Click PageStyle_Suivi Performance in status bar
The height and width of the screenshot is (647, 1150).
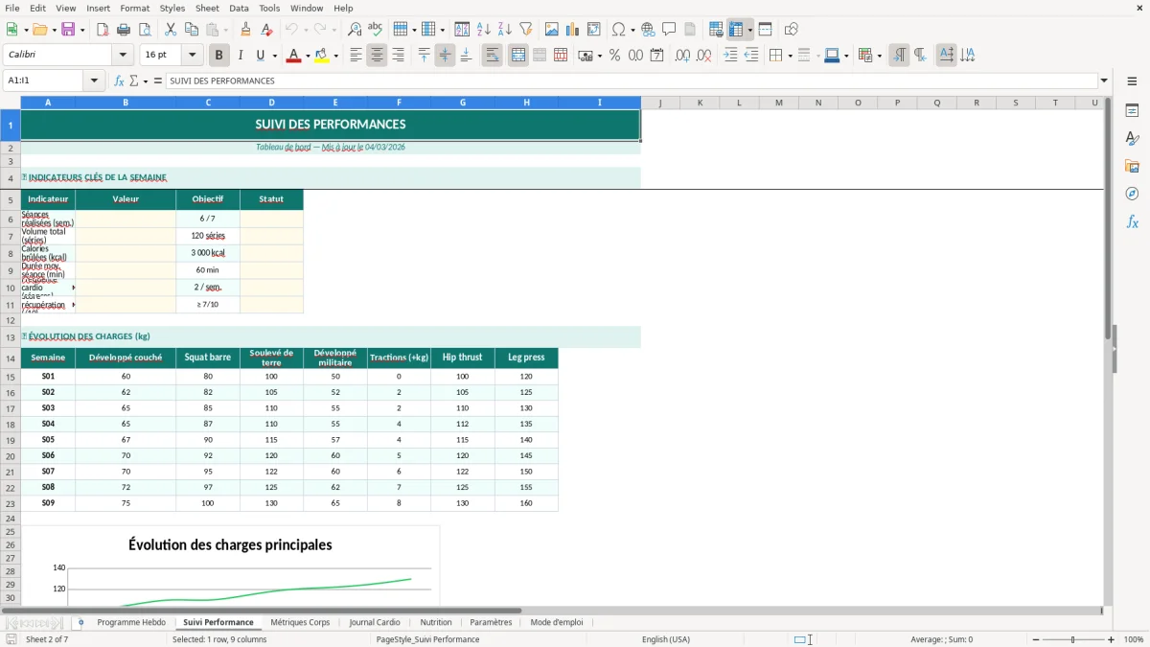click(428, 639)
